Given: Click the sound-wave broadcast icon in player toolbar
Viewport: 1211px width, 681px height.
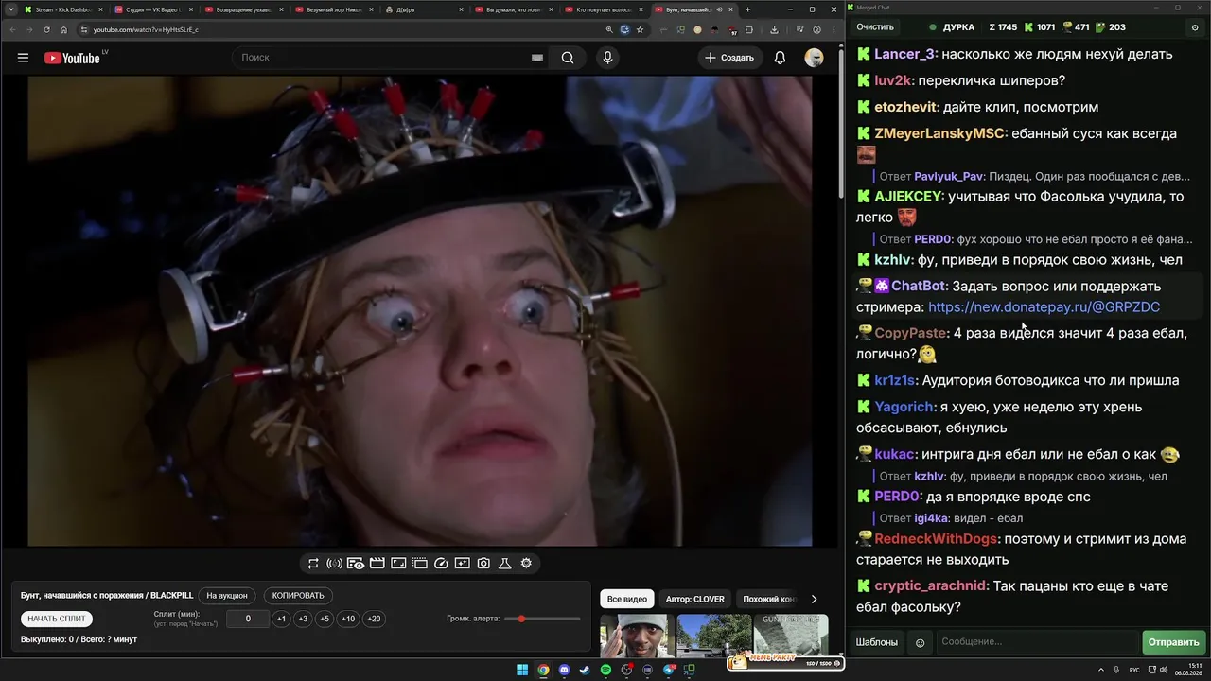Looking at the screenshot, I should tap(334, 564).
